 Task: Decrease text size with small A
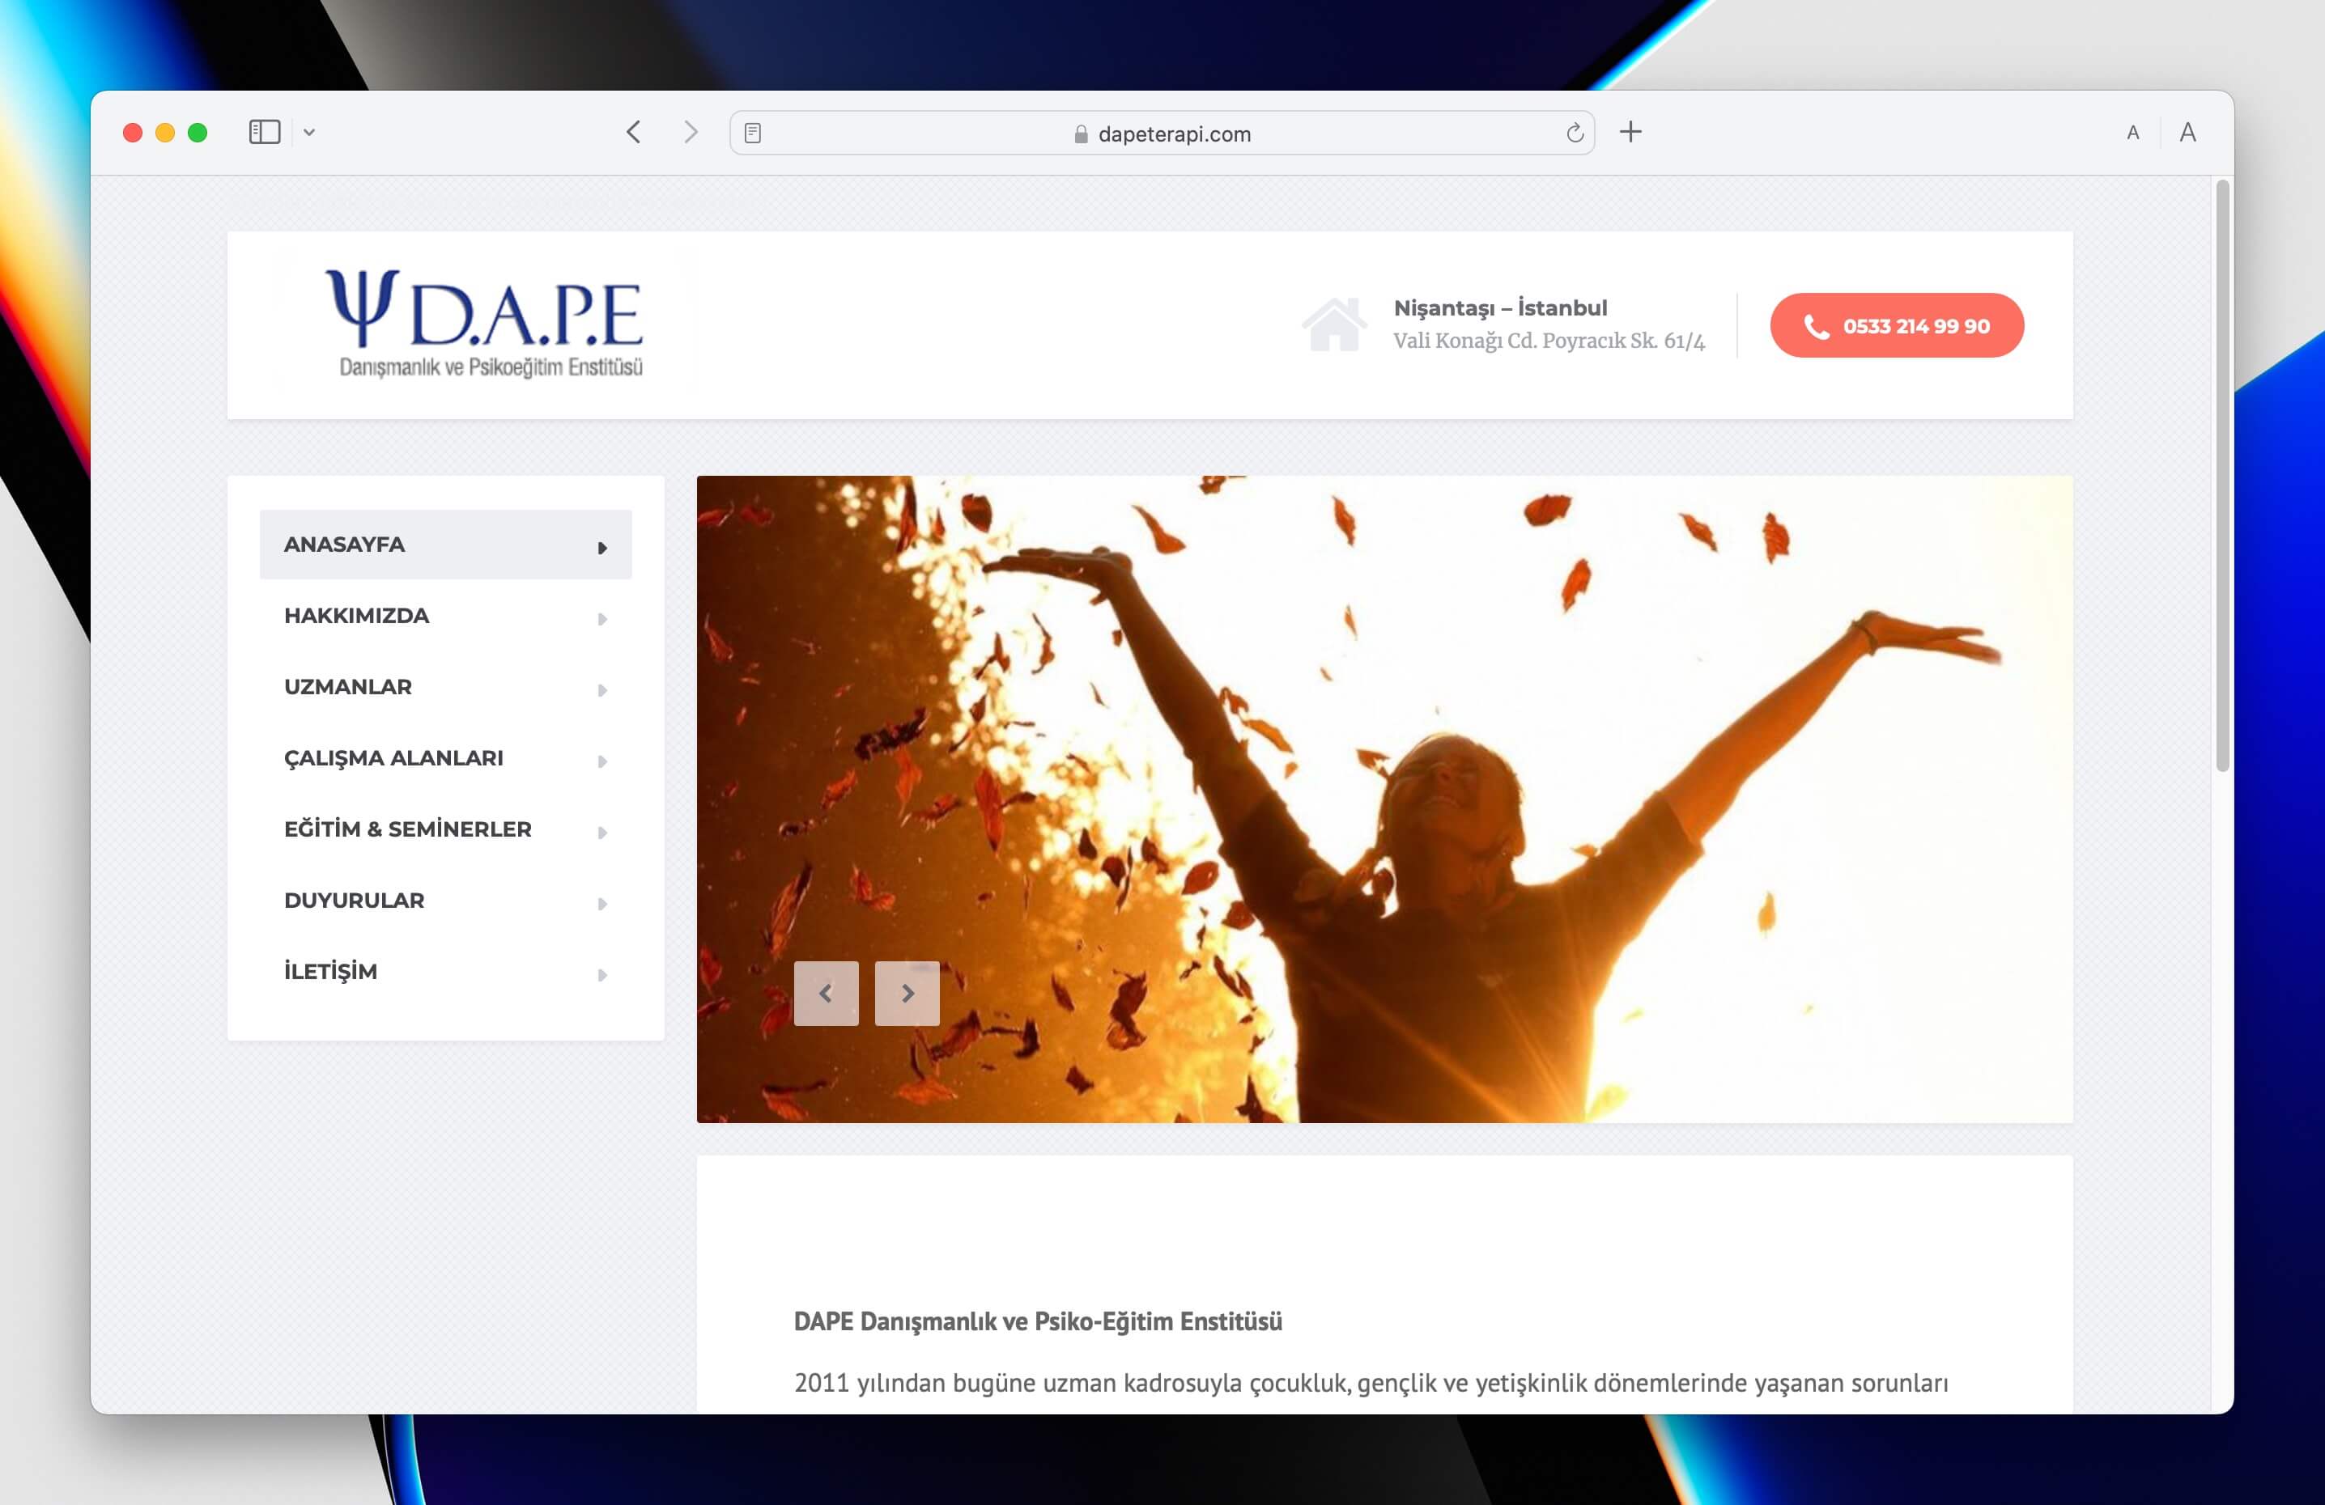coord(2132,133)
